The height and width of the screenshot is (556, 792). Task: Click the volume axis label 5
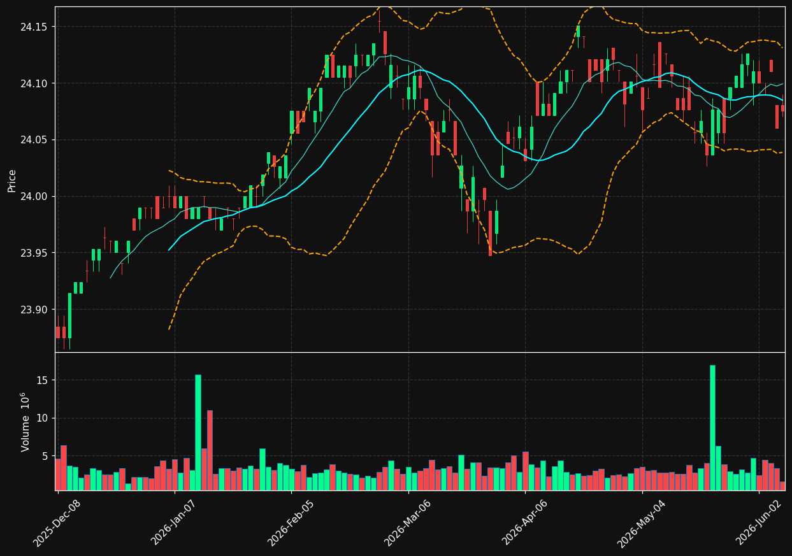(45, 456)
